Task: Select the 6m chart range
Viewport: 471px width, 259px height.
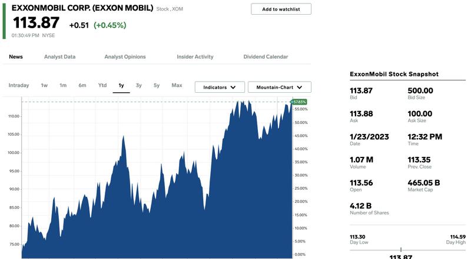Action: pos(82,85)
